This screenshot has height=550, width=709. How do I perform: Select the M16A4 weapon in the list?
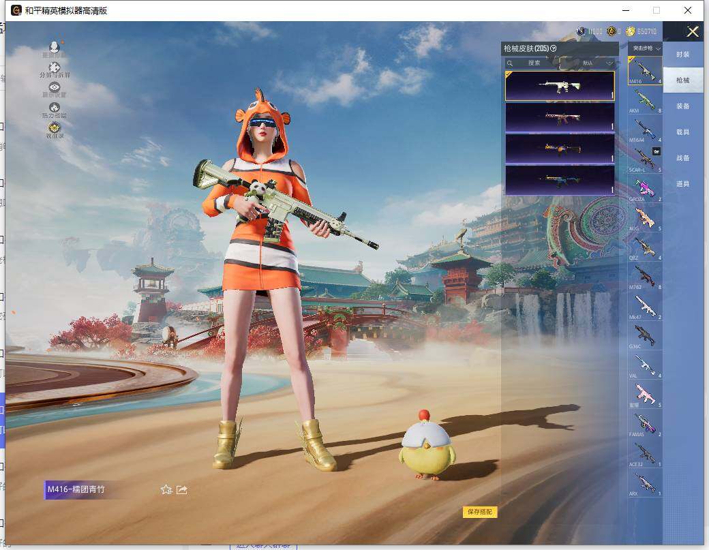tap(645, 129)
